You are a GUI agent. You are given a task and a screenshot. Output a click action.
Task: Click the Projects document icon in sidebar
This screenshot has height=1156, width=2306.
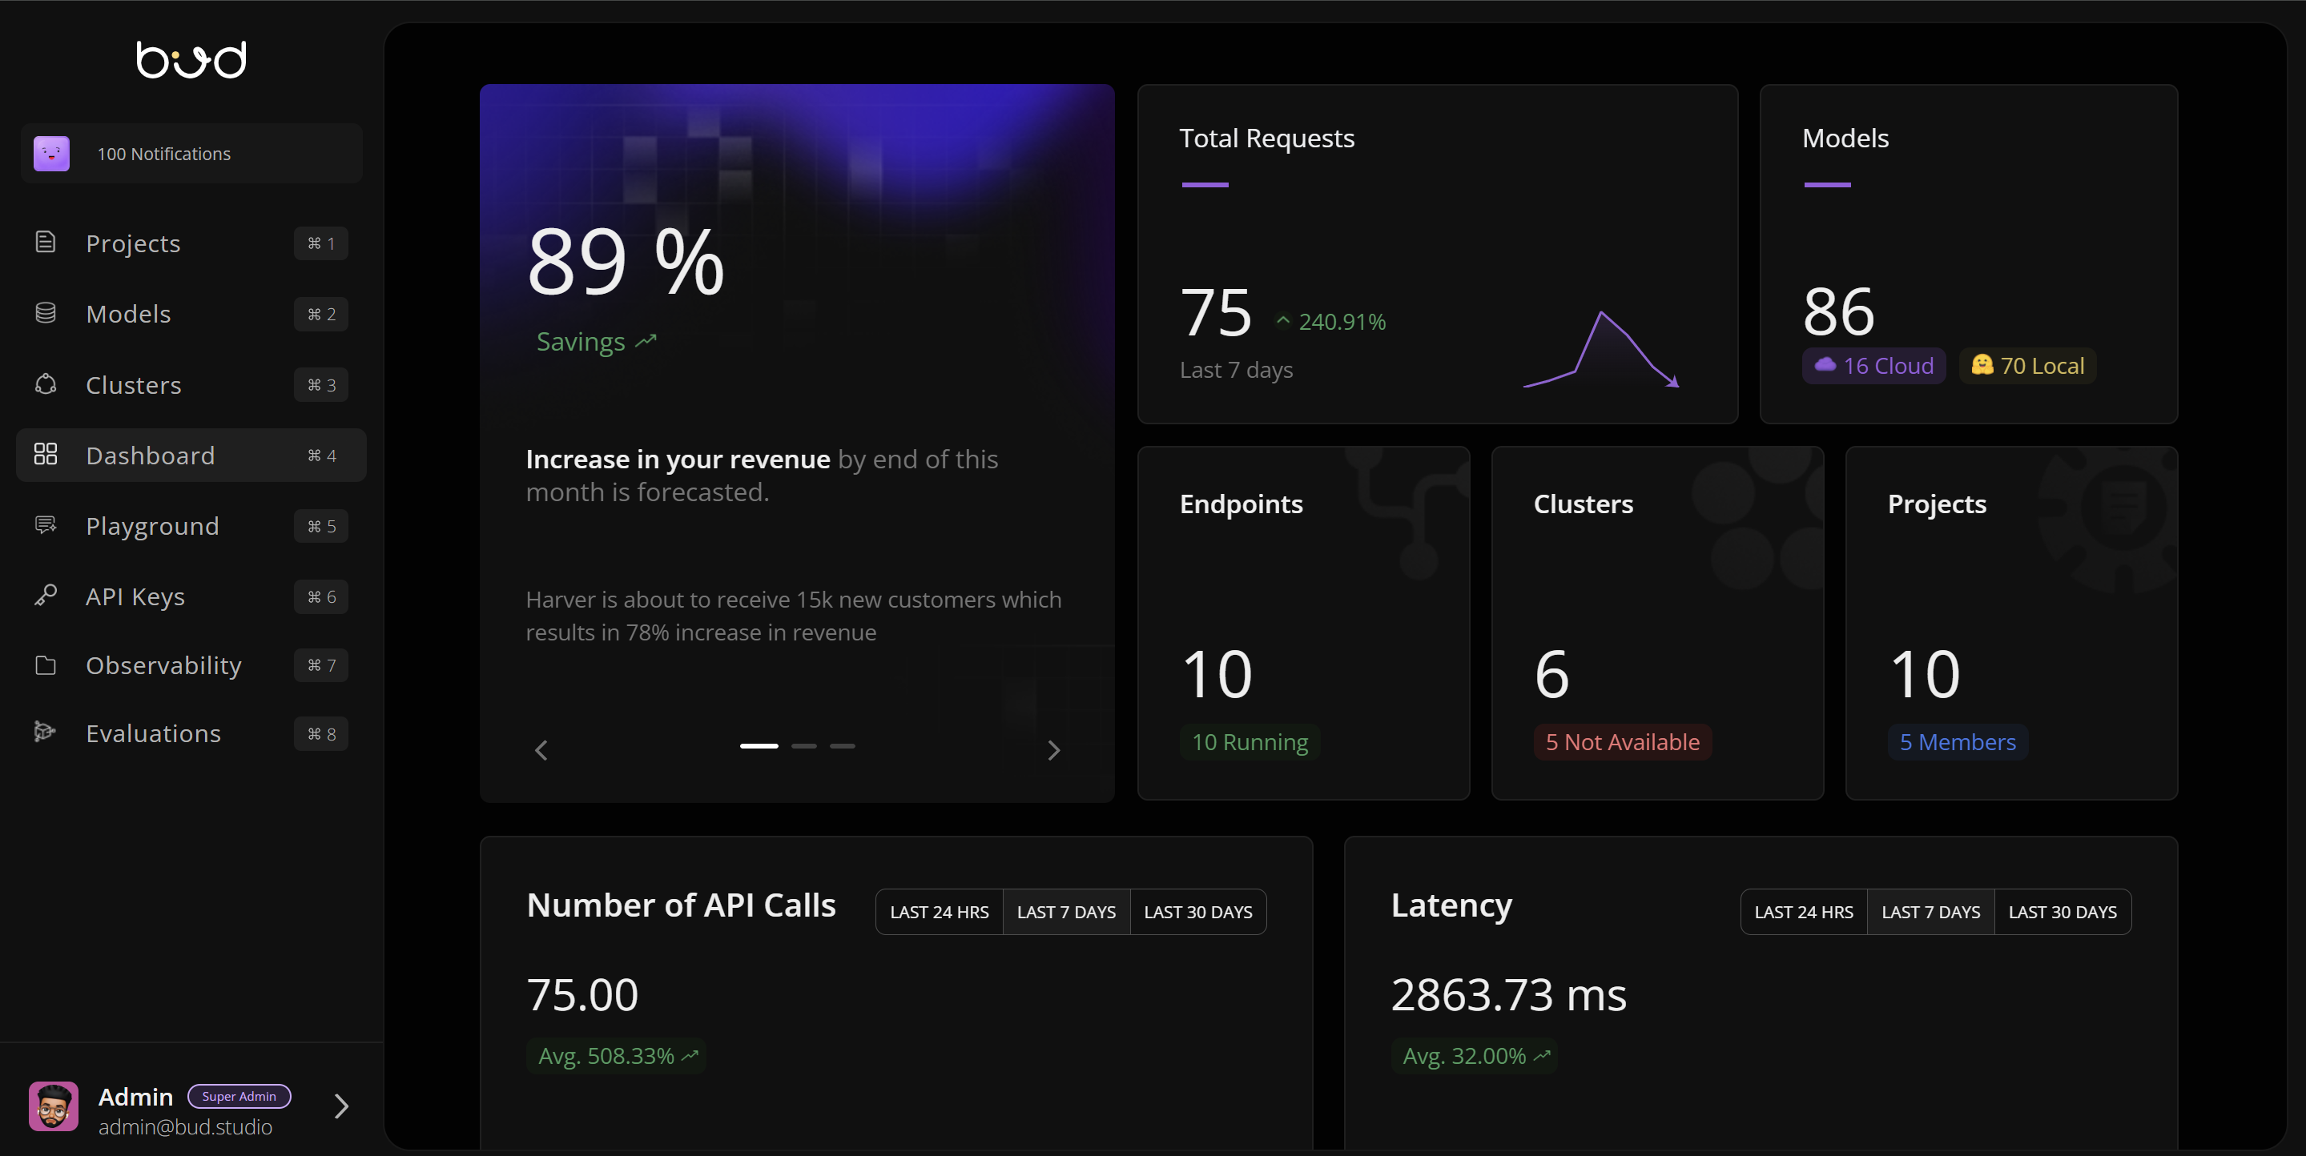(46, 243)
